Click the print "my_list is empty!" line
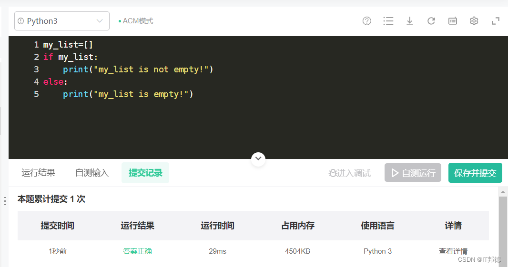The image size is (508, 267). coord(128,94)
